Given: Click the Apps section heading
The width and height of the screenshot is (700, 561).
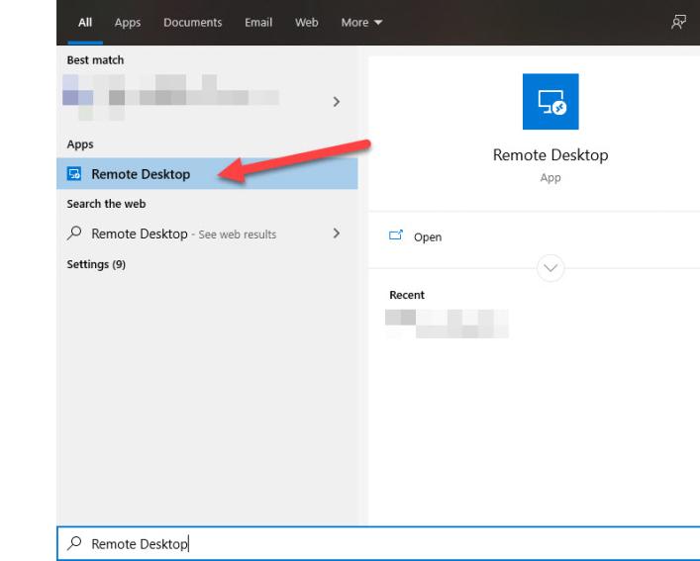Looking at the screenshot, I should (80, 144).
